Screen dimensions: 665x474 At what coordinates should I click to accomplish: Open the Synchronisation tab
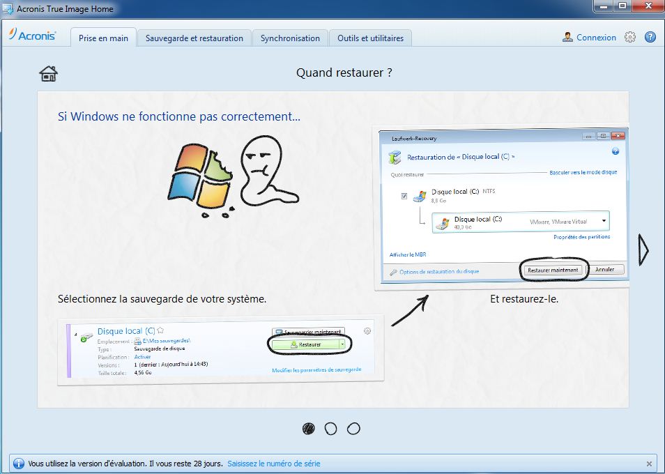(x=290, y=38)
